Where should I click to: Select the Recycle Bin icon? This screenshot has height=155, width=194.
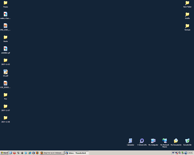tap(187, 142)
